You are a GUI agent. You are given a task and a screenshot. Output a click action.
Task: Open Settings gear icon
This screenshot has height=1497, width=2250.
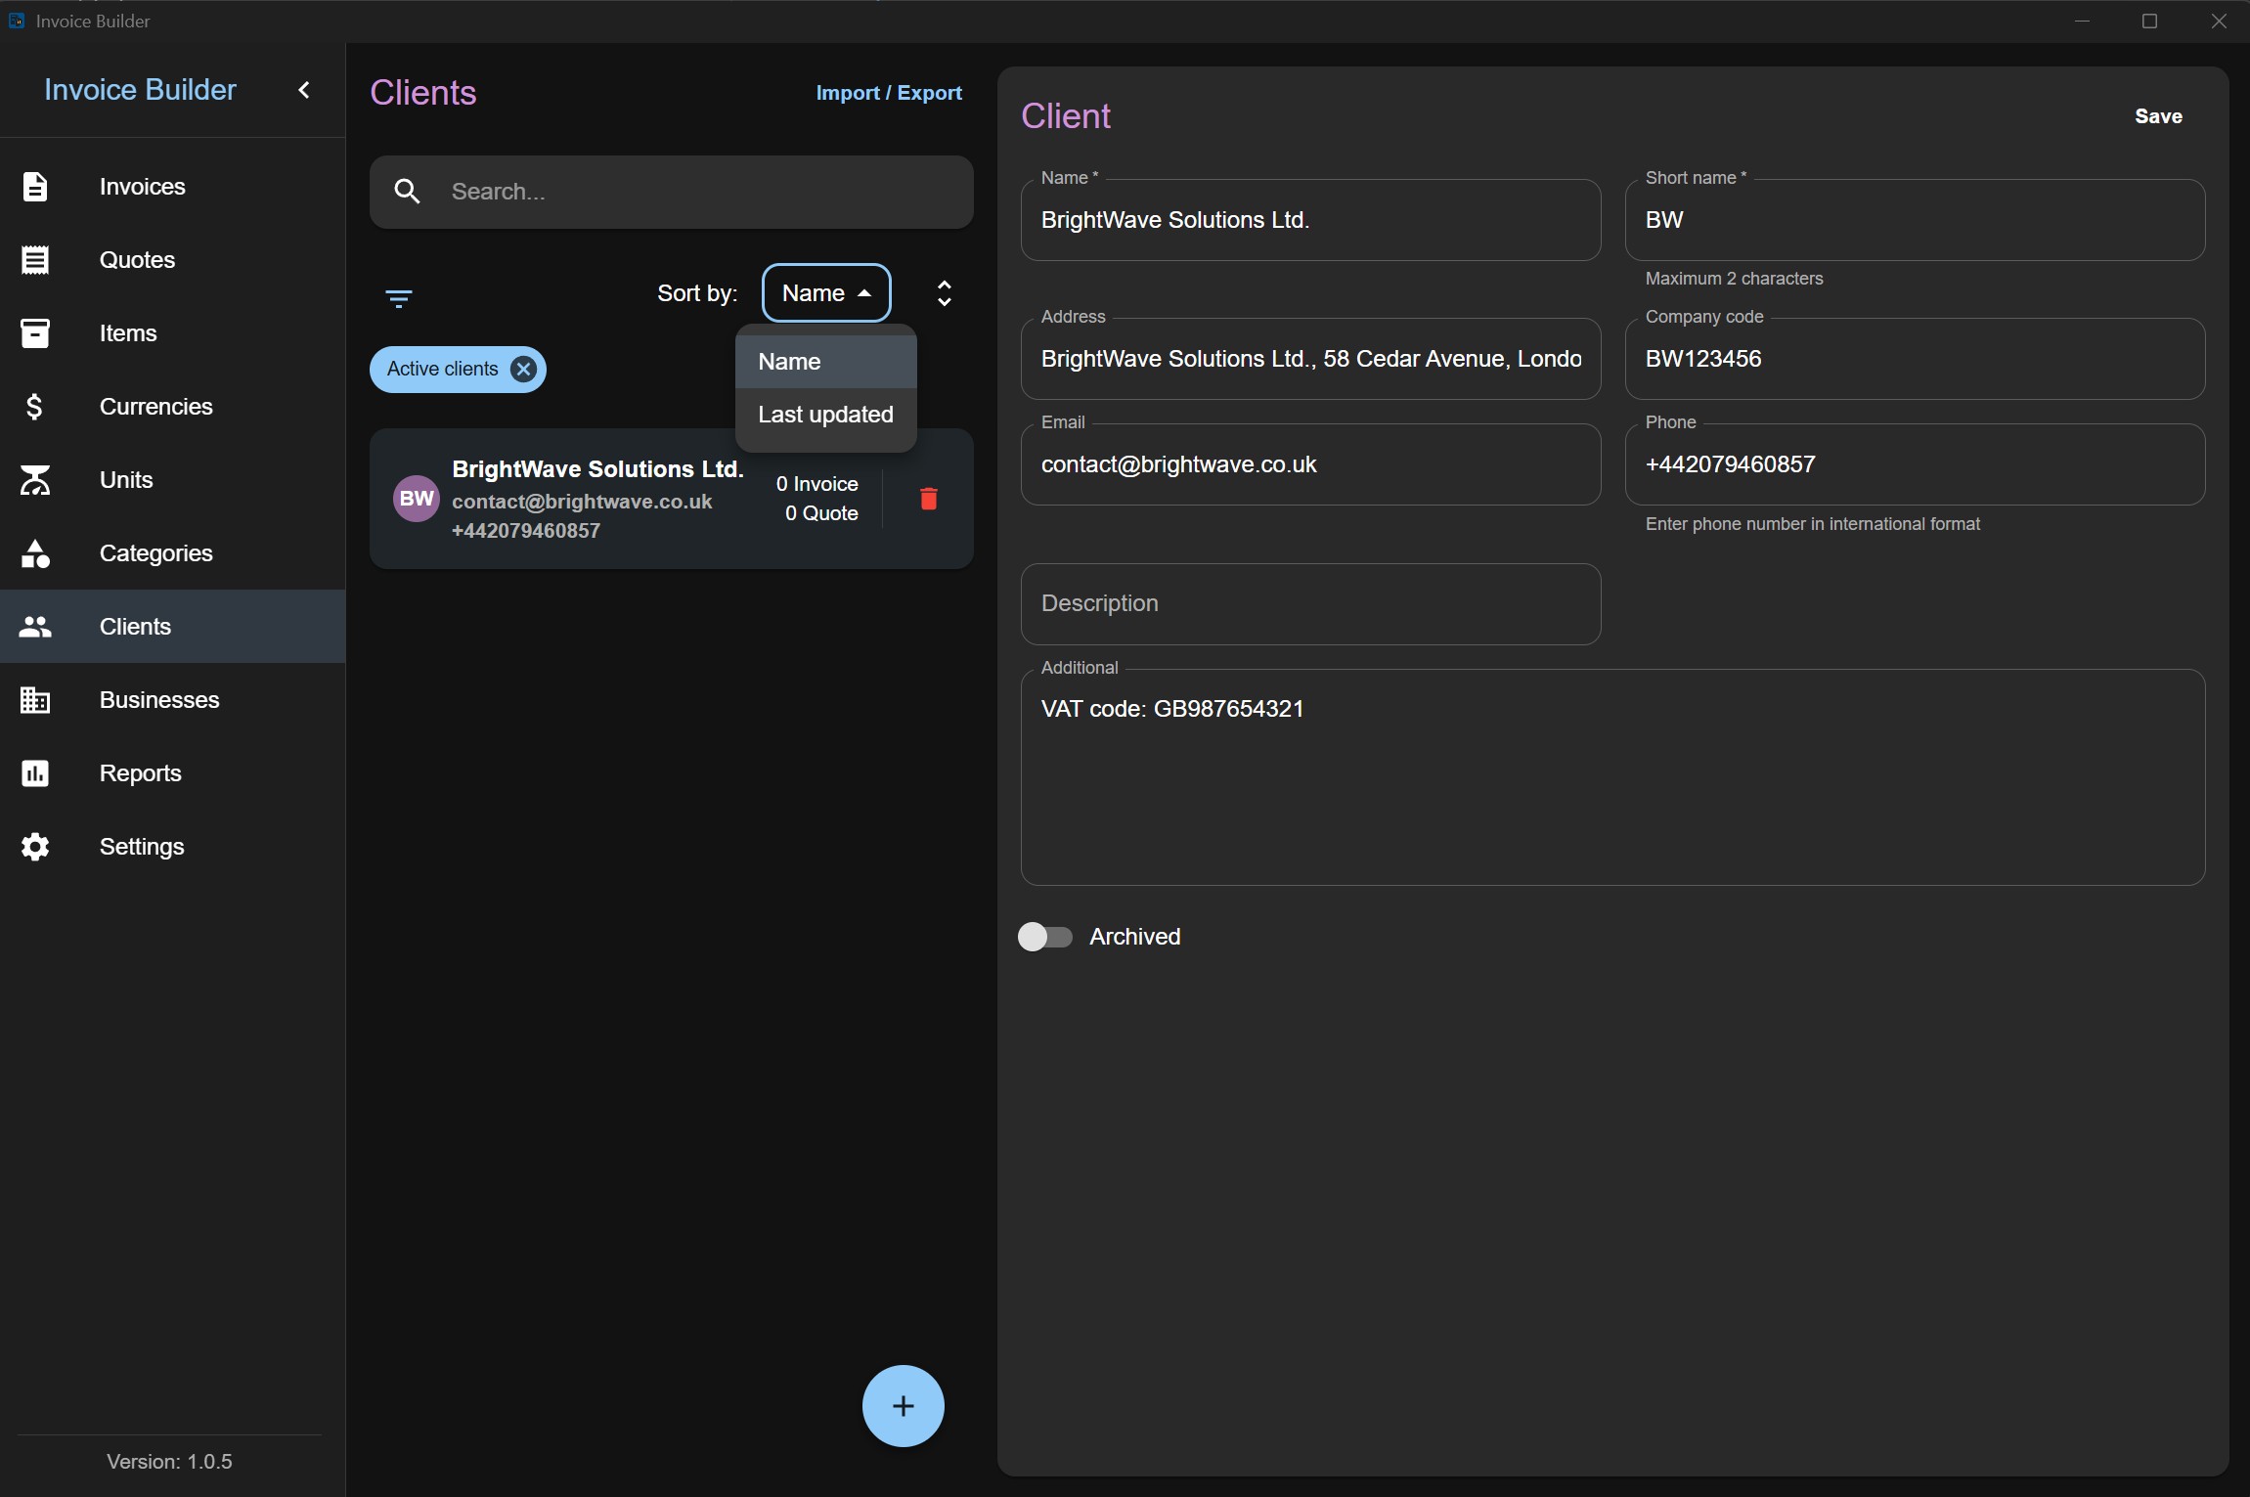[35, 847]
